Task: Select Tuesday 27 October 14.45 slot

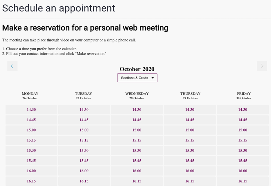Action: click(84, 120)
